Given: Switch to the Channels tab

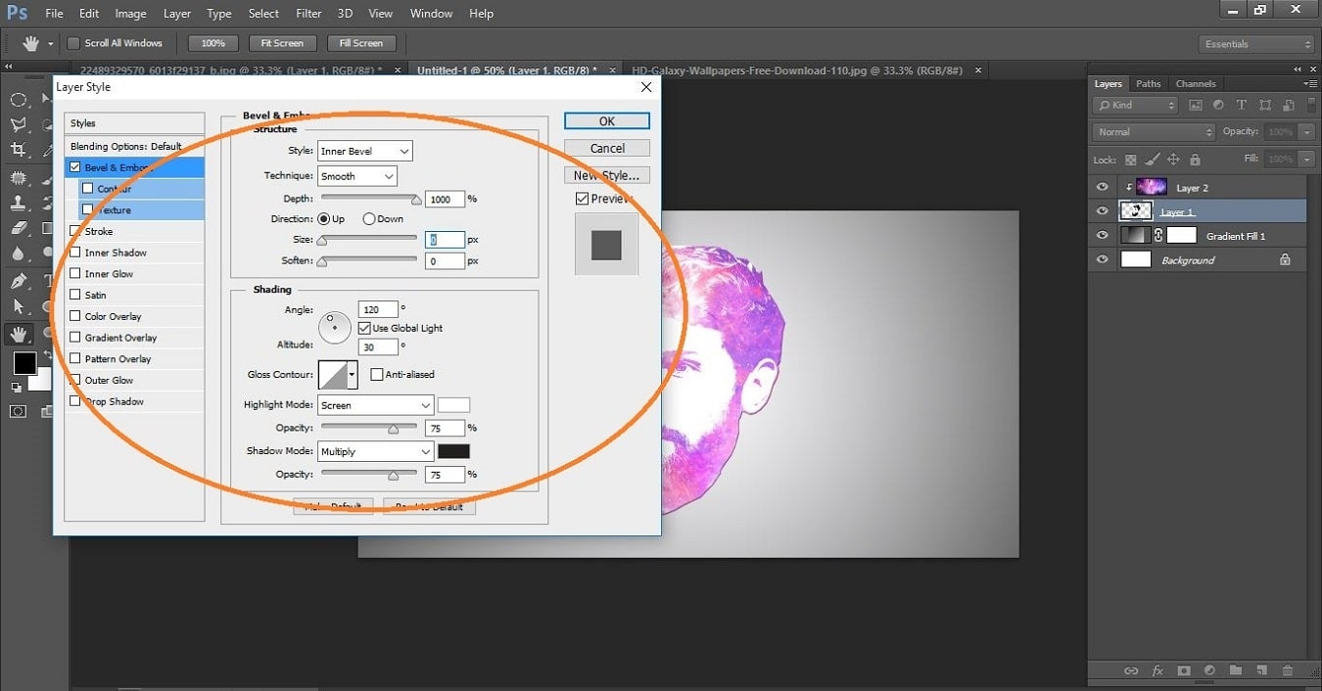Looking at the screenshot, I should tap(1196, 83).
